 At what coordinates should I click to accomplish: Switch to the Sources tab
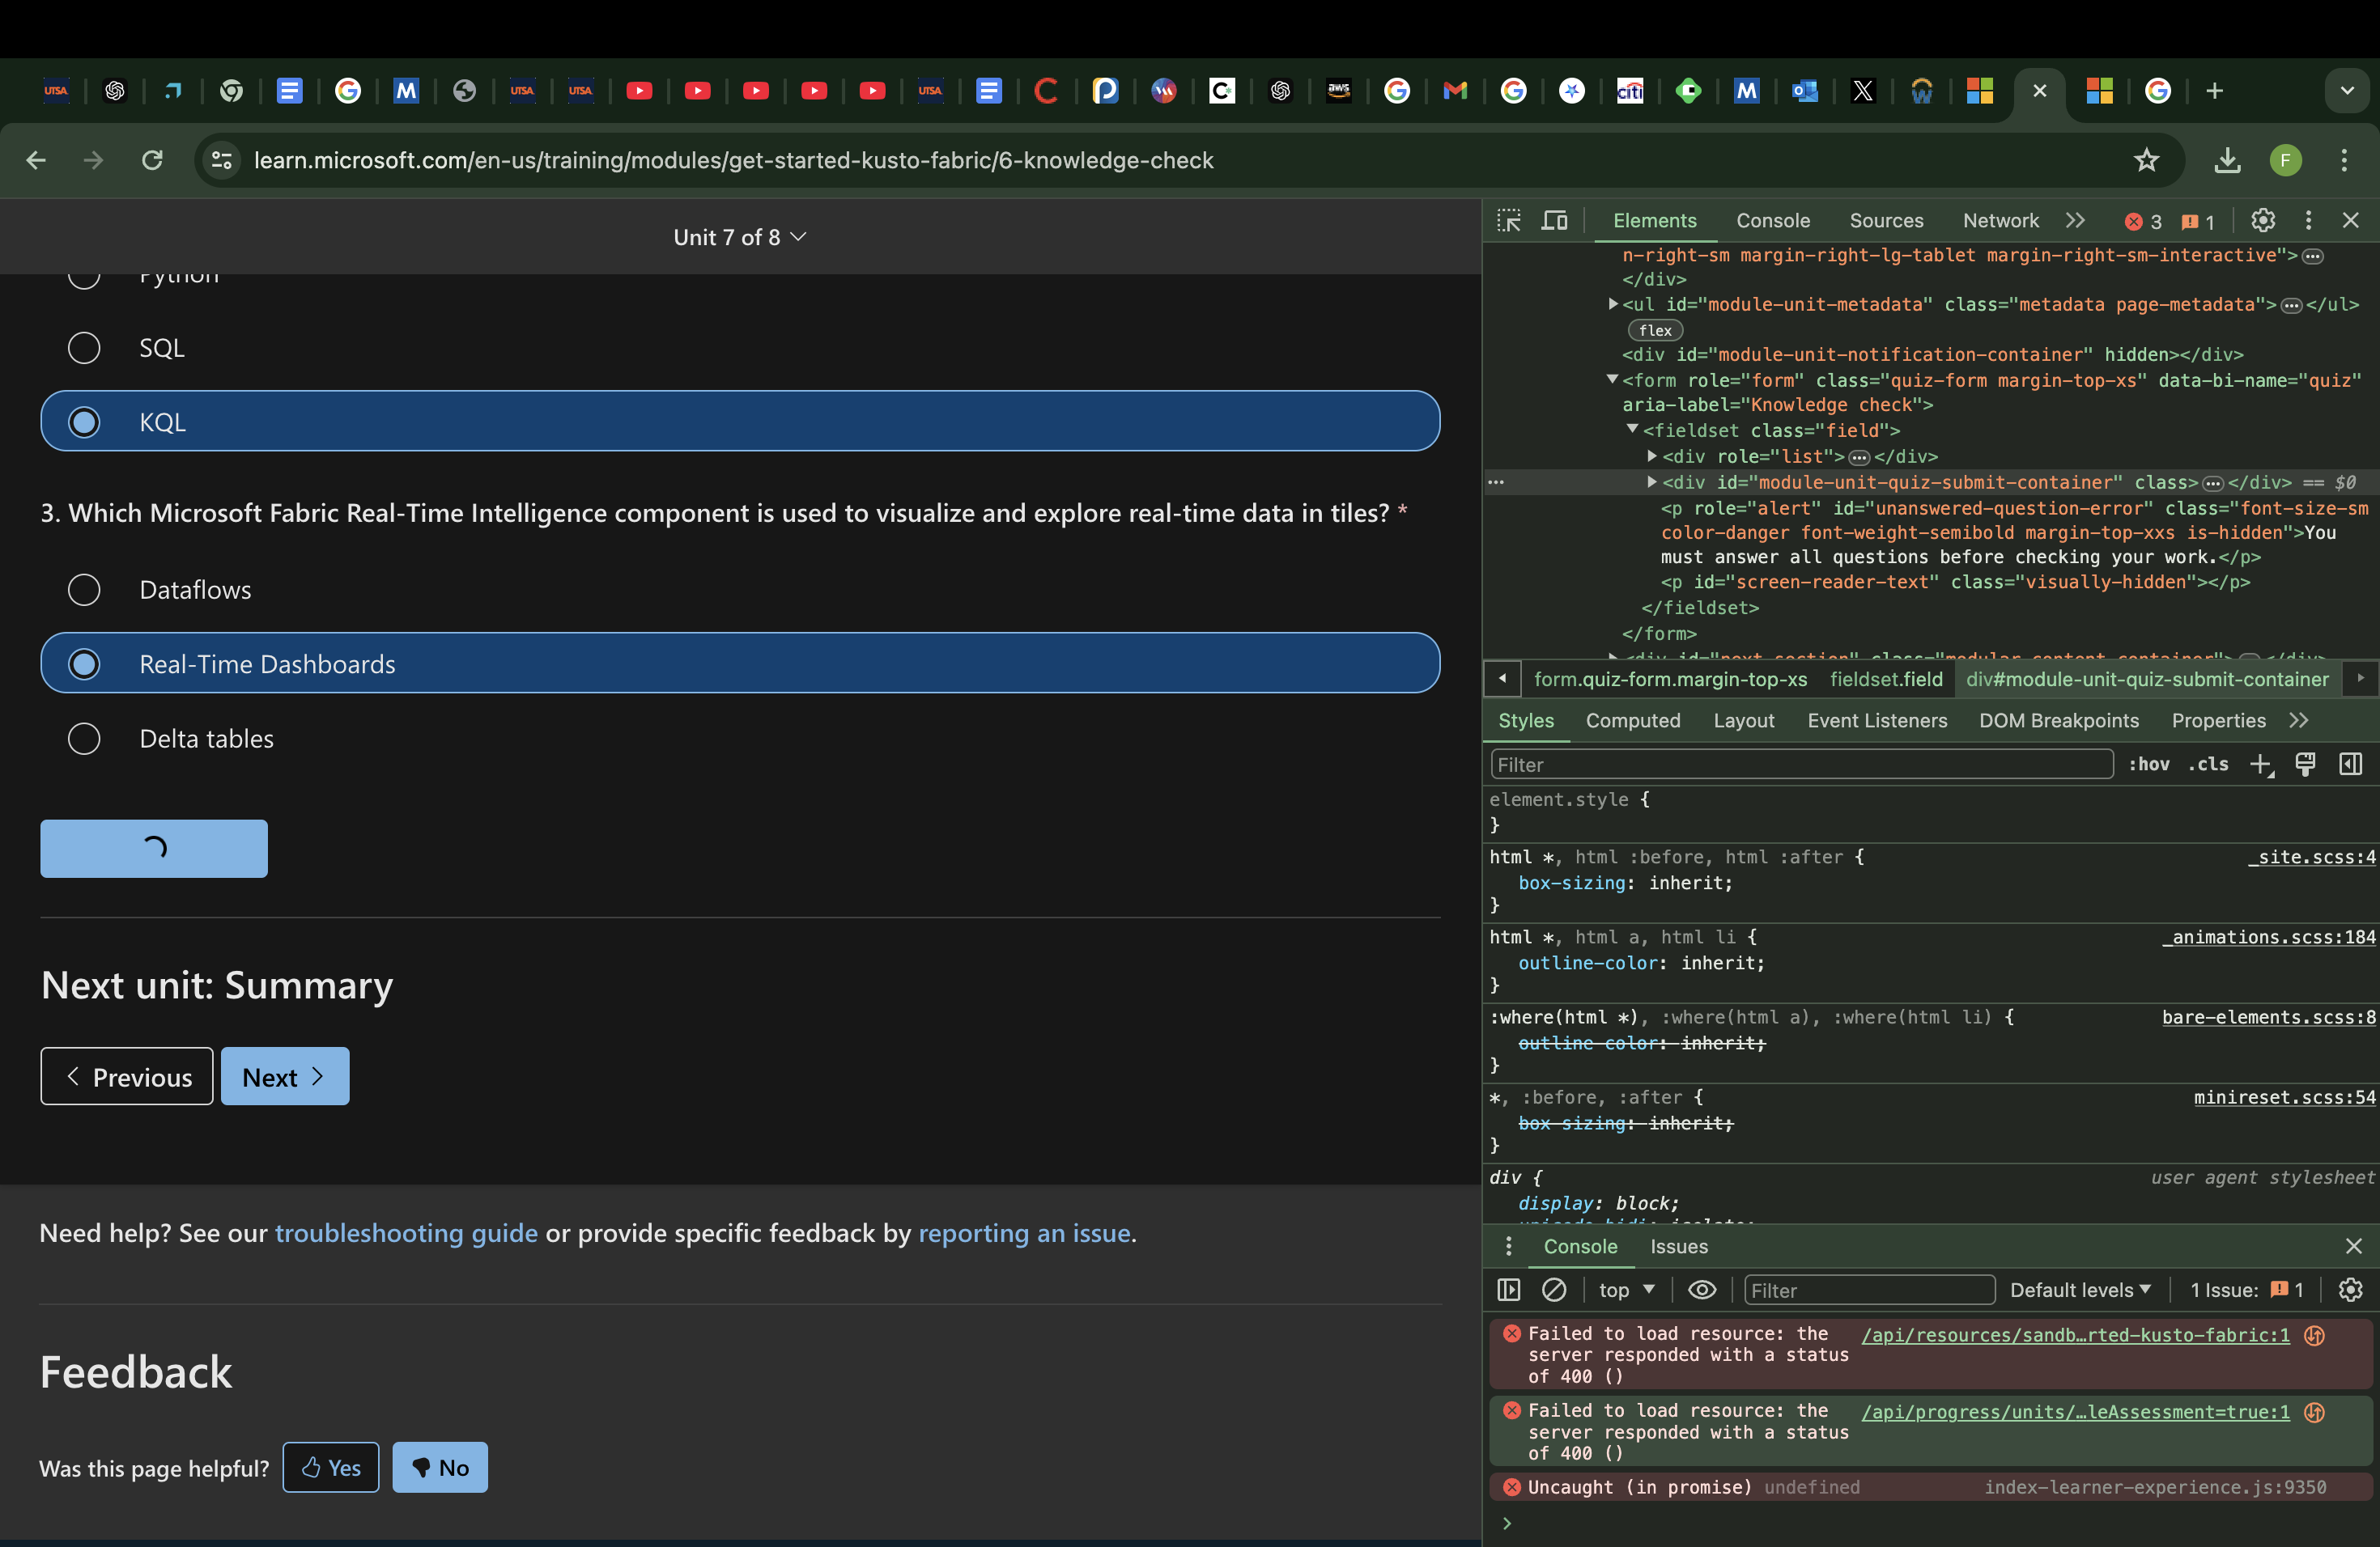click(1886, 220)
